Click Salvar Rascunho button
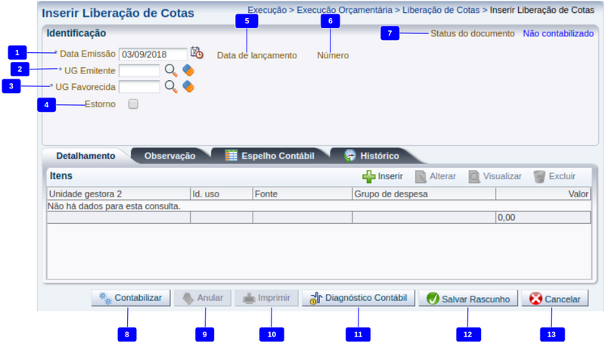Viewport: 605px width, 344px height. click(469, 299)
